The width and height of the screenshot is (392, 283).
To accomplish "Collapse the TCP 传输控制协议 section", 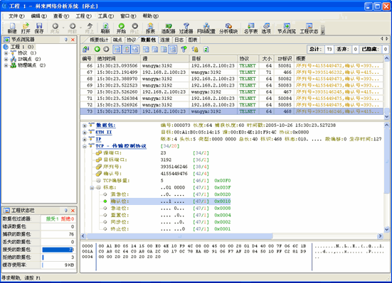I will [85, 146].
